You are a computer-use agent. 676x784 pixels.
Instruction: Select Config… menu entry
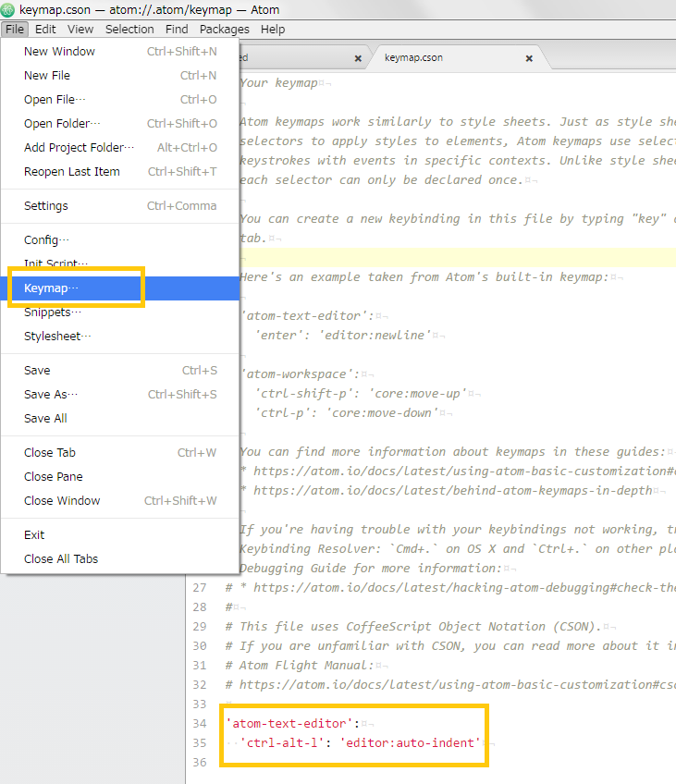pyautogui.click(x=120, y=240)
